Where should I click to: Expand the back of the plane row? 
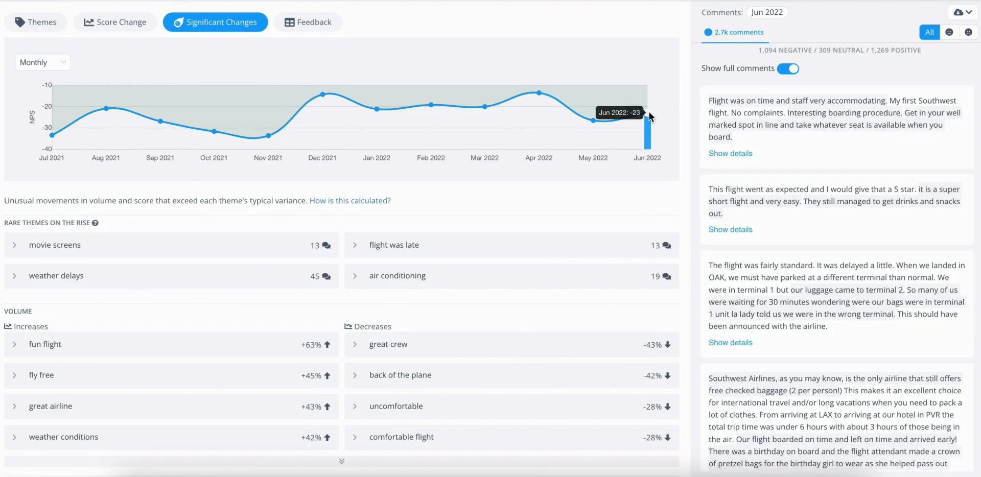point(511,375)
